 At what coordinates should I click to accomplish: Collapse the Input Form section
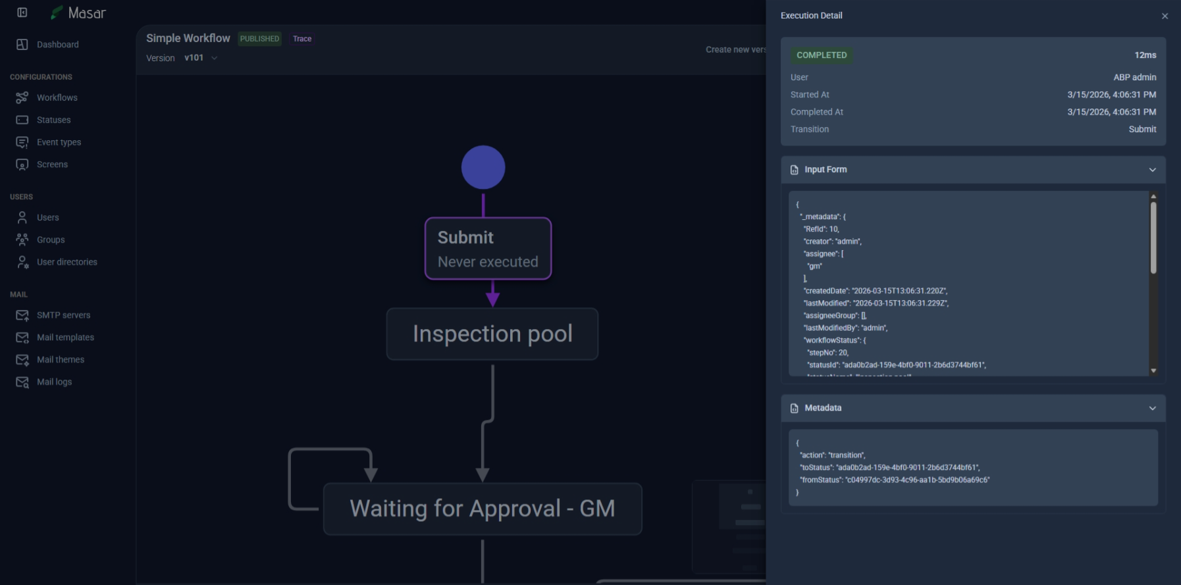pos(1152,170)
